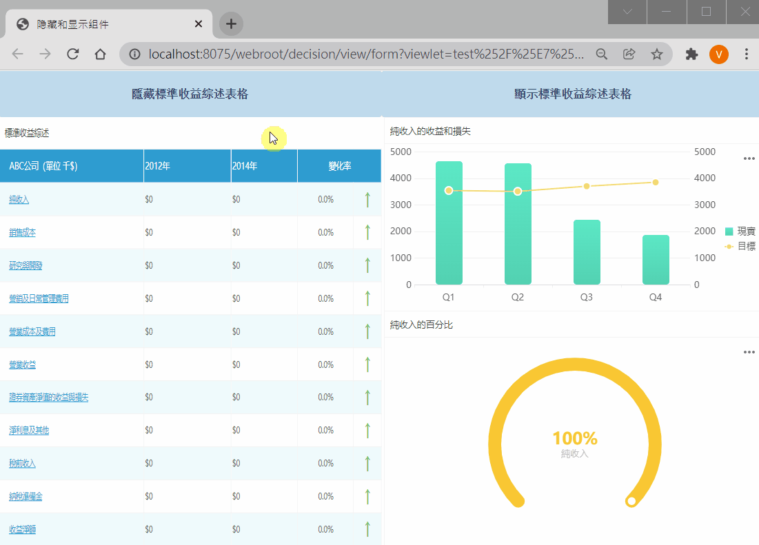Screen dimensions: 759x545
Task: Open the orange V profile avatar
Action: click(x=719, y=54)
